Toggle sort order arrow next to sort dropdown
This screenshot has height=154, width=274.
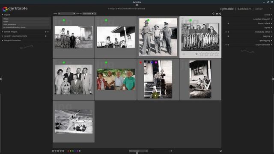95,14
